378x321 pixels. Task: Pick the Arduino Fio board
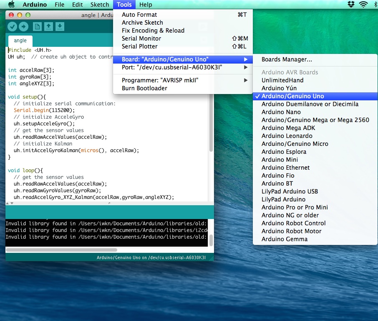tap(315, 176)
